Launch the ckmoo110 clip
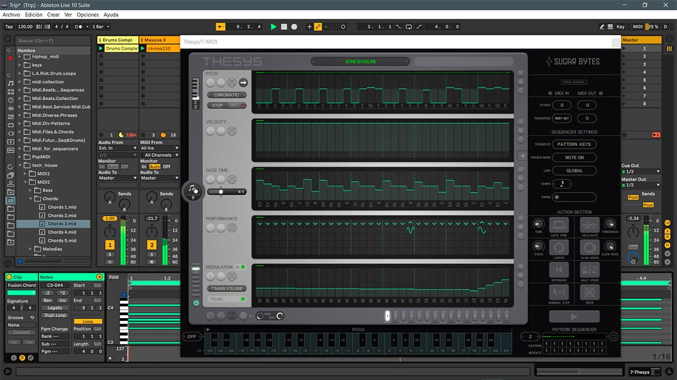 [x=143, y=48]
